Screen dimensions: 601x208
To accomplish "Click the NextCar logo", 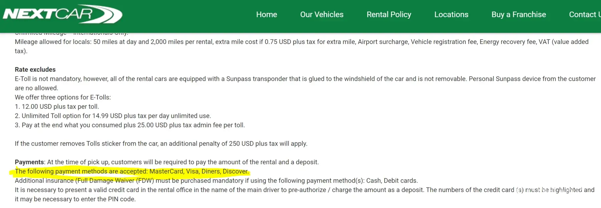I will [x=62, y=14].
